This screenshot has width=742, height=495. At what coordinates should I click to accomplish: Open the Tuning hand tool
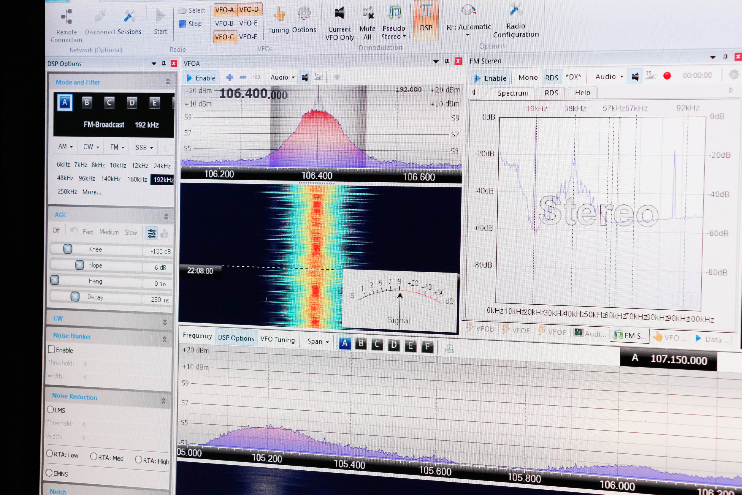click(x=279, y=20)
